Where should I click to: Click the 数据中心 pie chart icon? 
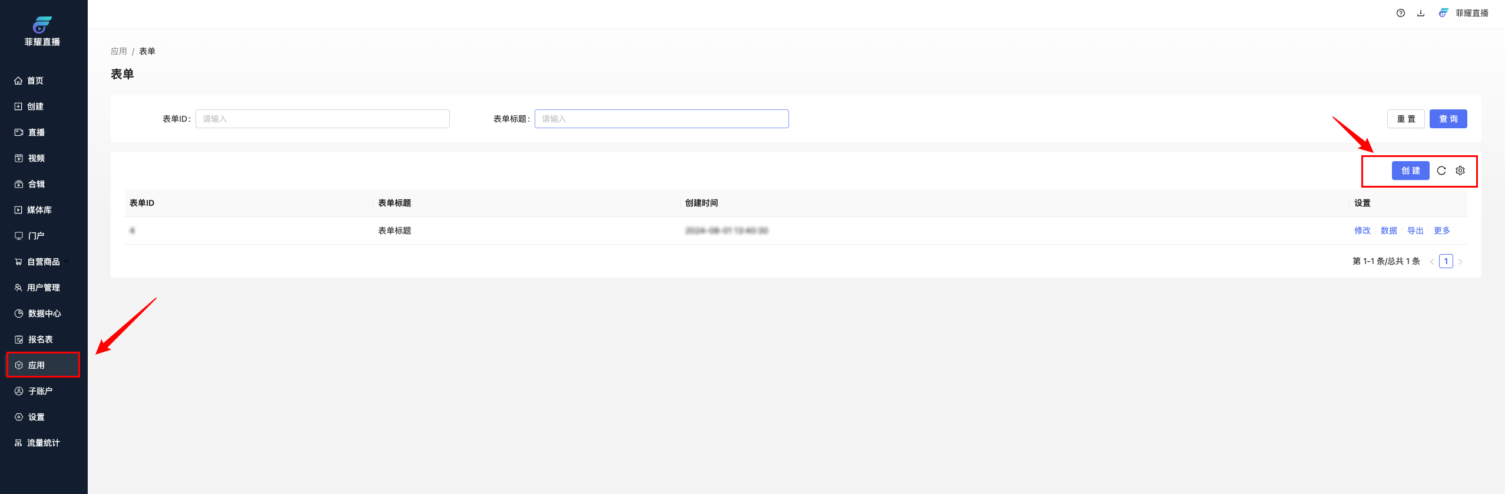19,313
